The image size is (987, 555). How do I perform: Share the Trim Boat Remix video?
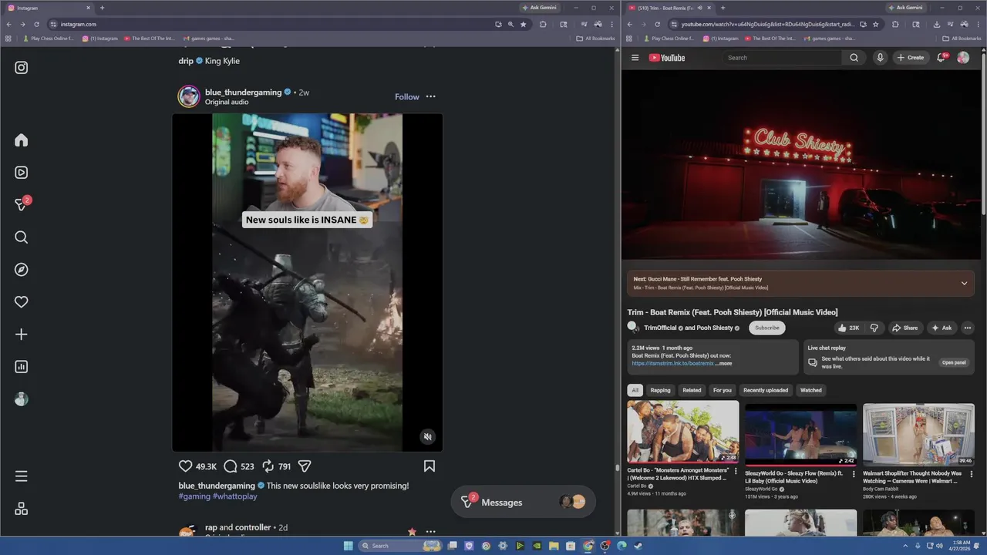pos(904,328)
